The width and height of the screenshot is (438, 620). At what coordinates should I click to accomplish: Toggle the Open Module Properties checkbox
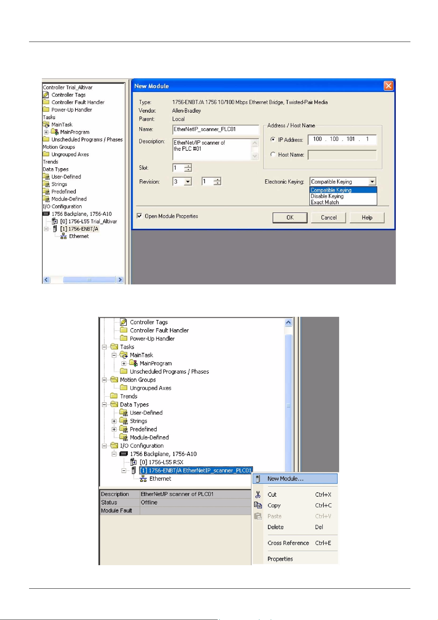tap(139, 216)
